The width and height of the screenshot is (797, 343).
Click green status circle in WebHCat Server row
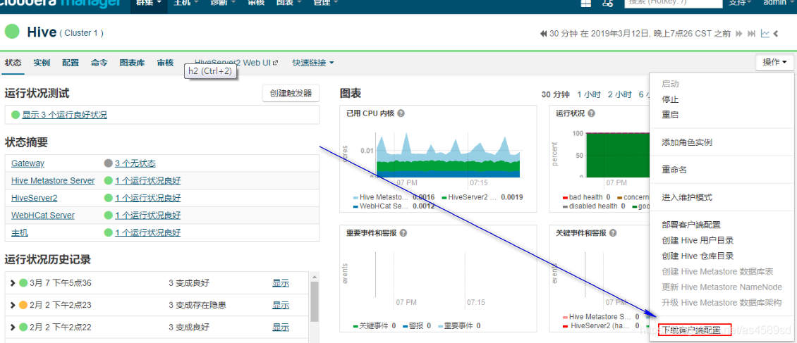click(108, 215)
